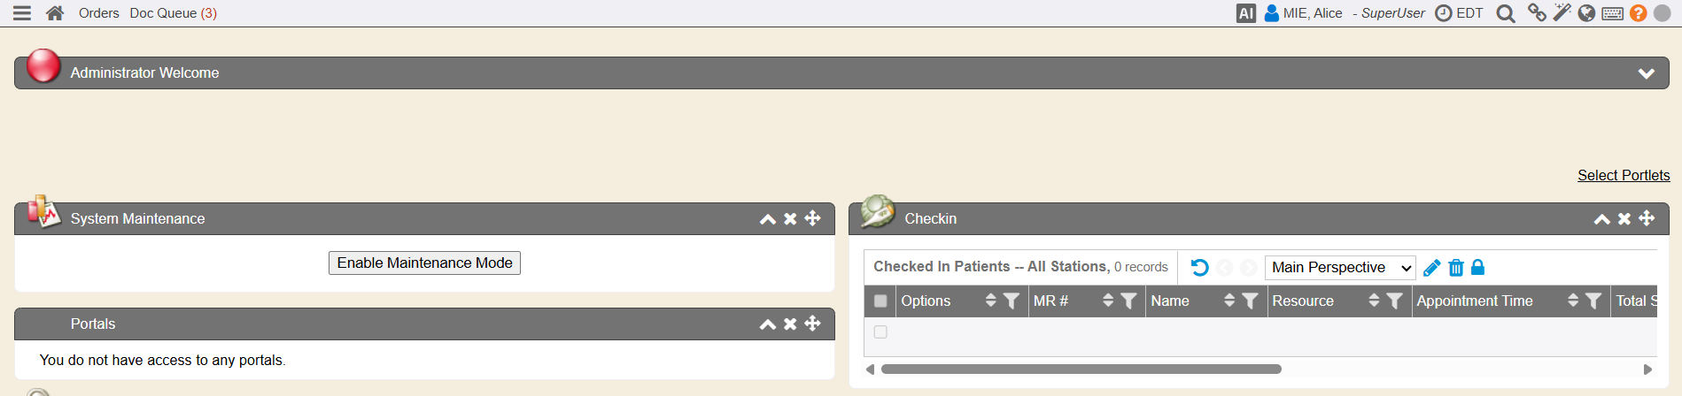This screenshot has height=396, width=1682.
Task: Filter the MR # column
Action: [1128, 301]
